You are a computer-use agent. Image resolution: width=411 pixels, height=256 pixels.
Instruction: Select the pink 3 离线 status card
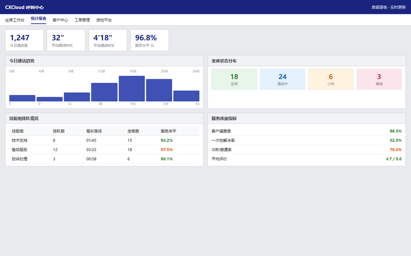(x=379, y=79)
